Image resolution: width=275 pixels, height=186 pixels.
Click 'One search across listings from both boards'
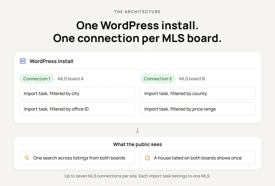(77, 158)
